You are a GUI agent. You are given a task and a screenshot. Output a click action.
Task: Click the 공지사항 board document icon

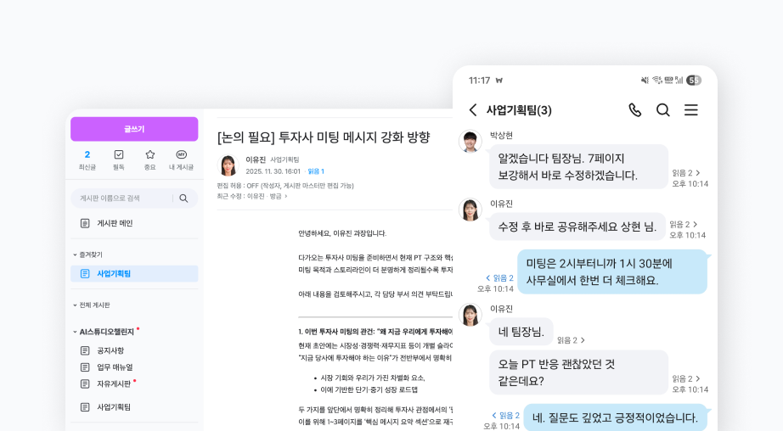[85, 350]
